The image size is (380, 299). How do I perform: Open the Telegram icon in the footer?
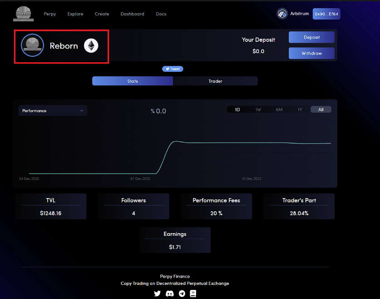[x=181, y=294]
